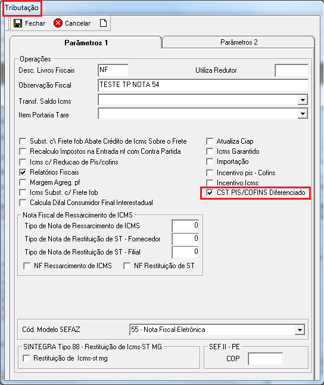
Task: Click the Utiliza Redutor input field
Action: (x=292, y=70)
